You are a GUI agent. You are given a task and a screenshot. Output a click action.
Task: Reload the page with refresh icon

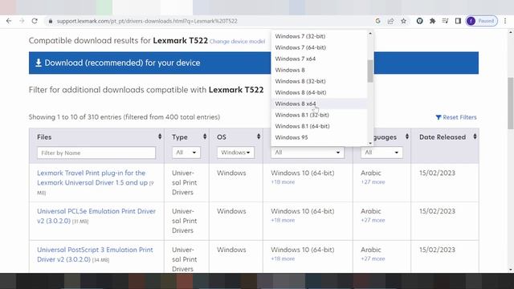35,21
